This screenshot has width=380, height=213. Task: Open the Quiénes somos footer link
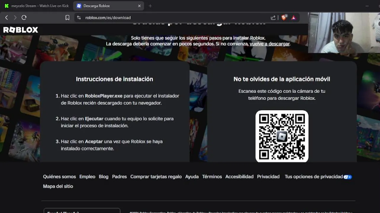[59, 177]
